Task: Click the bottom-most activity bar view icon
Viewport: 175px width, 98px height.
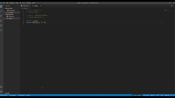Action: 1,30
